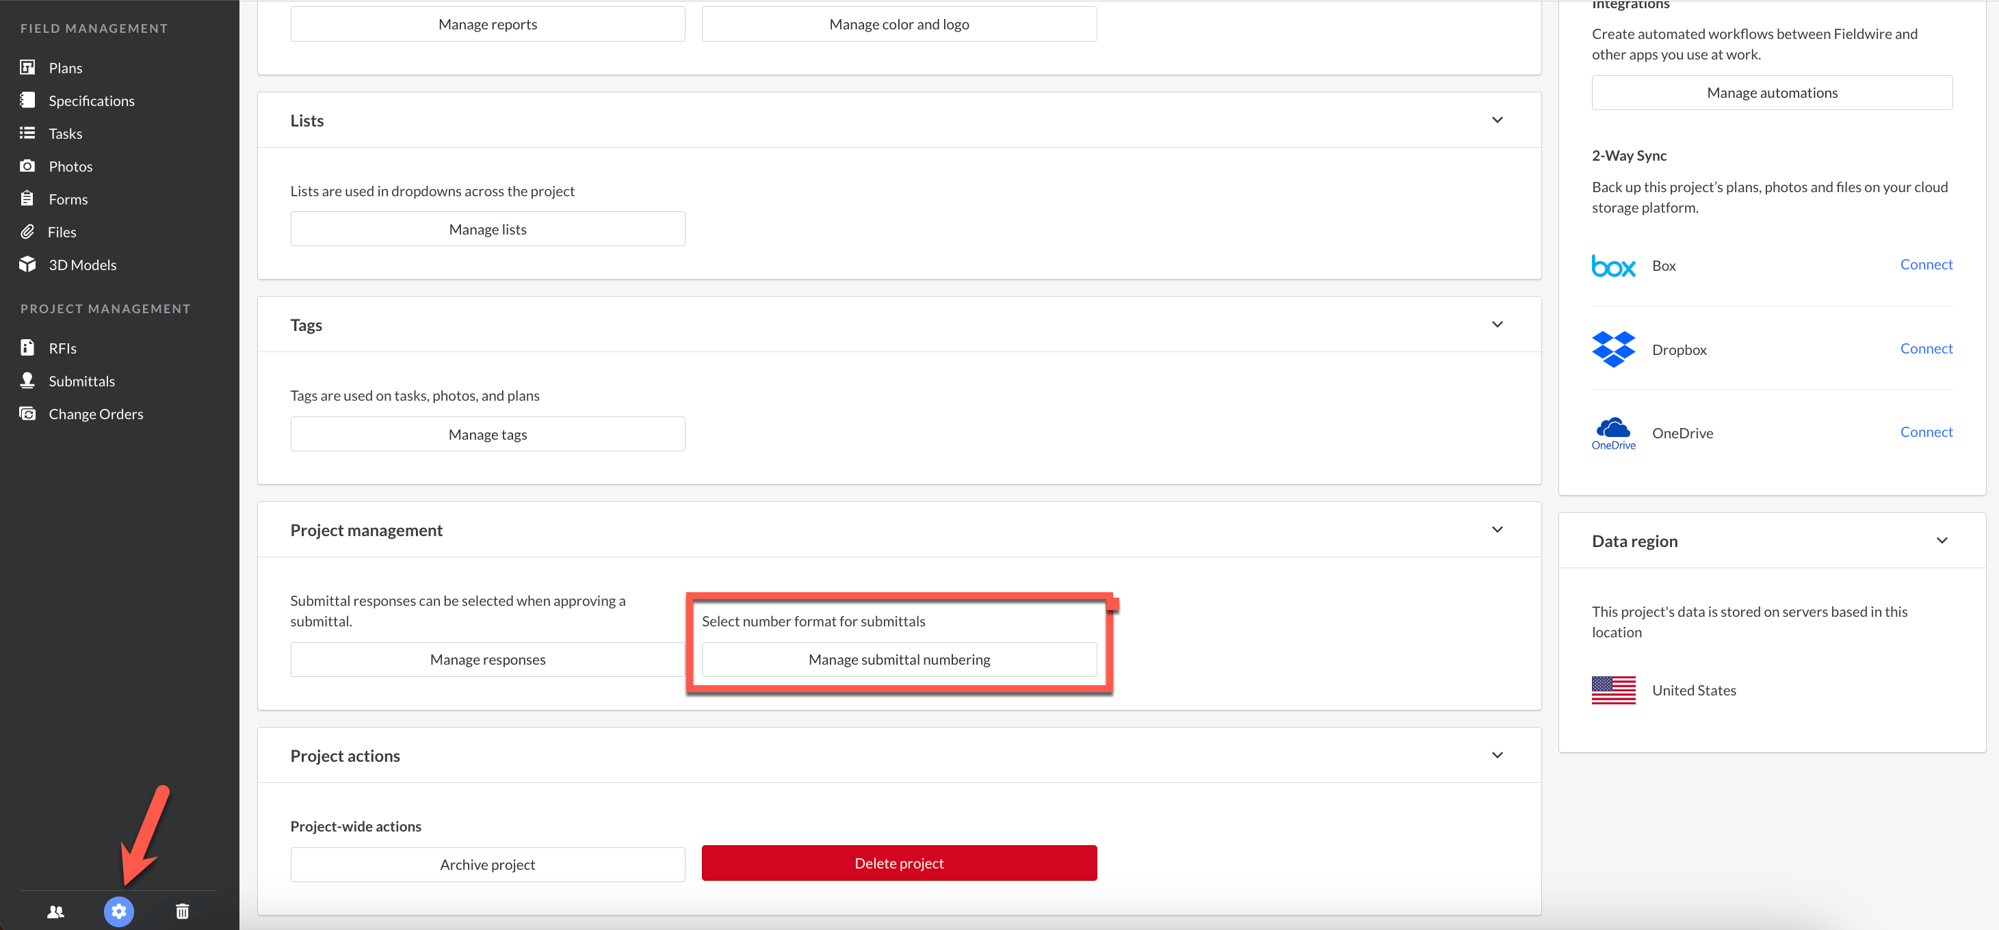Viewport: 1999px width, 930px height.
Task: Collapse the Data region panel
Action: pos(1942,541)
